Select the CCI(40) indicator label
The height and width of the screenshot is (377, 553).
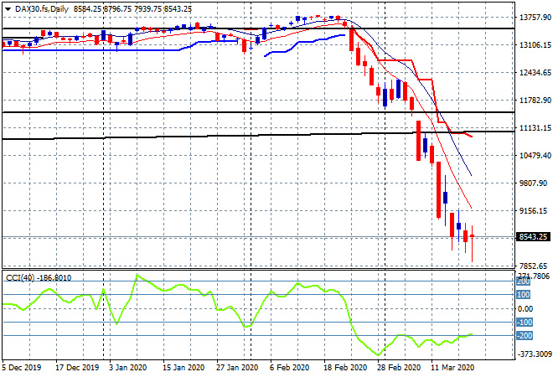20,278
